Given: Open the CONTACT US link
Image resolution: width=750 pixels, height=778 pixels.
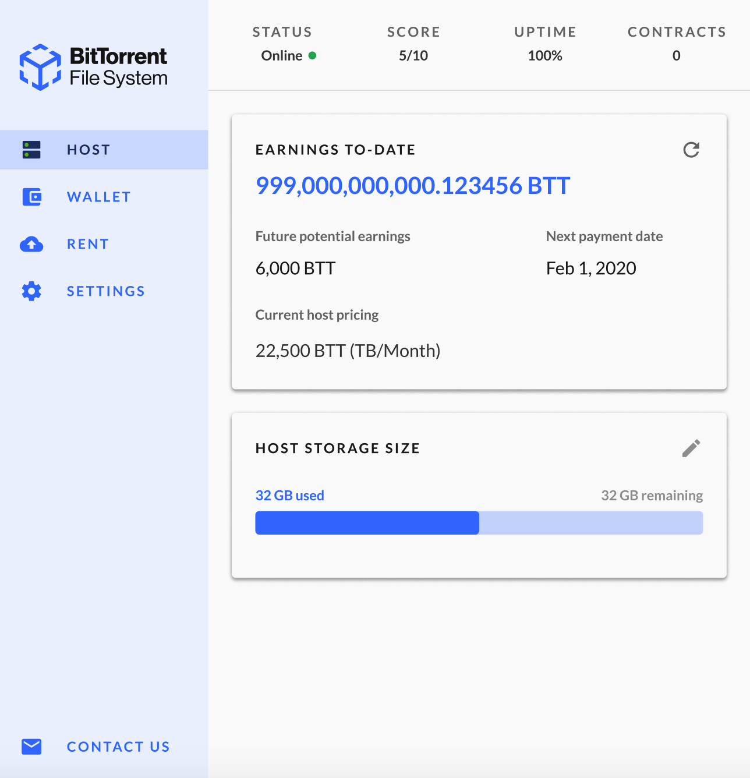Looking at the screenshot, I should click(x=104, y=747).
